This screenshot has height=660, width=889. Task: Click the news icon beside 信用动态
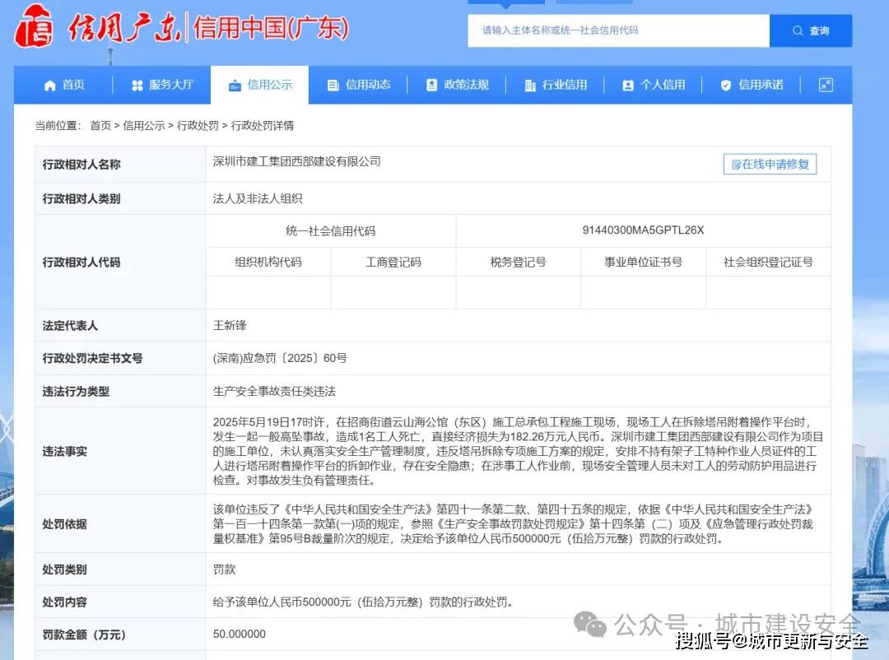click(333, 86)
